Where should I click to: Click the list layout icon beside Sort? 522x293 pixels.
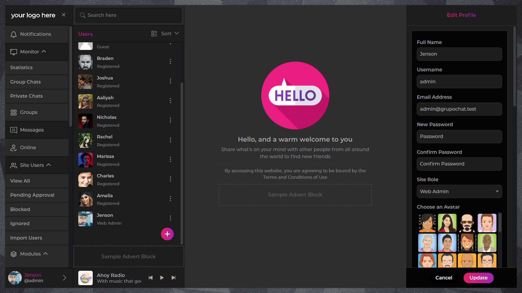154,33
